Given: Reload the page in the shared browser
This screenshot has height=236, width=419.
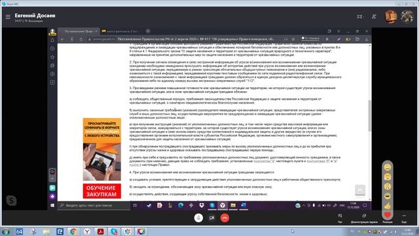Looking at the screenshot, I should pos(81,39).
